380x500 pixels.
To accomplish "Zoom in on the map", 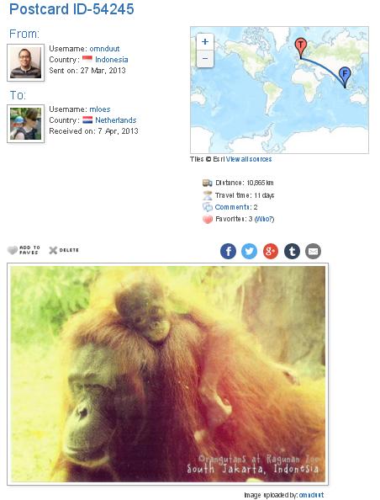I will 205,42.
